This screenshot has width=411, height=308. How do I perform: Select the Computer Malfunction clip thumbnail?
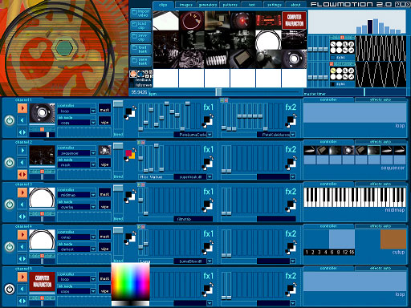pyautogui.click(x=294, y=20)
